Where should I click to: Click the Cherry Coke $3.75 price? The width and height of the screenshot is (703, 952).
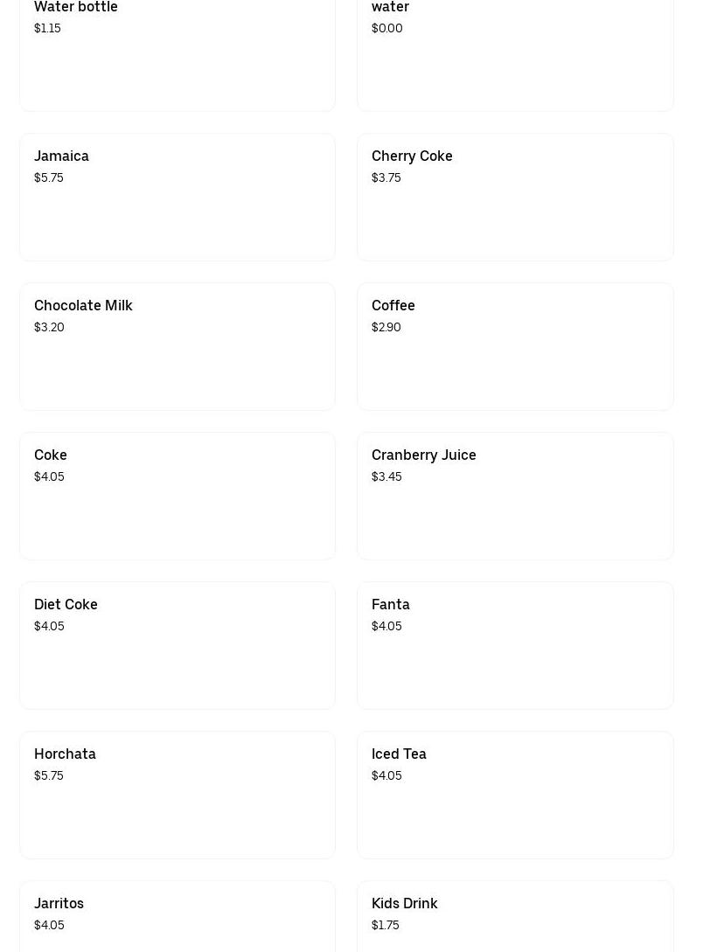(386, 177)
